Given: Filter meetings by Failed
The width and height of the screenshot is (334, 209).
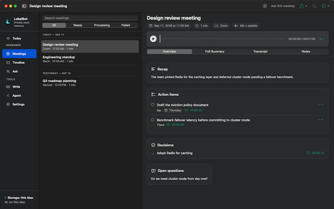Looking at the screenshot, I should (x=125, y=25).
